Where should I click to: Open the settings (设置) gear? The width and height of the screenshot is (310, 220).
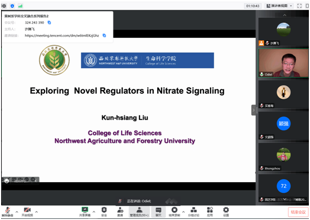pyautogui.click(x=226, y=212)
